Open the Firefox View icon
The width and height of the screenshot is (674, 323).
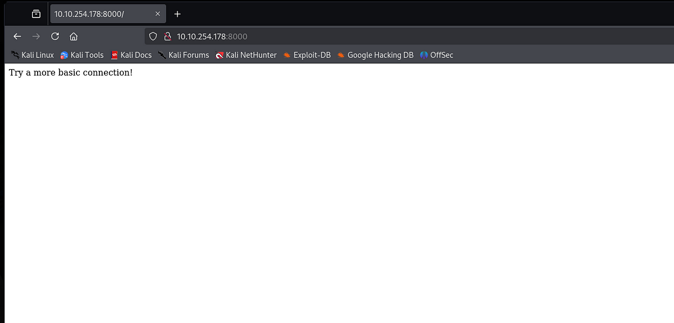point(36,13)
